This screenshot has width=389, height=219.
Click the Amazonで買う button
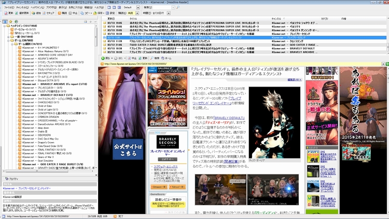tap(159, 187)
